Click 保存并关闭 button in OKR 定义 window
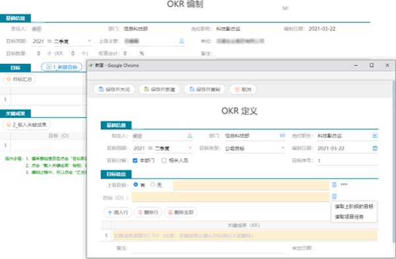The image size is (396, 259). [114, 89]
